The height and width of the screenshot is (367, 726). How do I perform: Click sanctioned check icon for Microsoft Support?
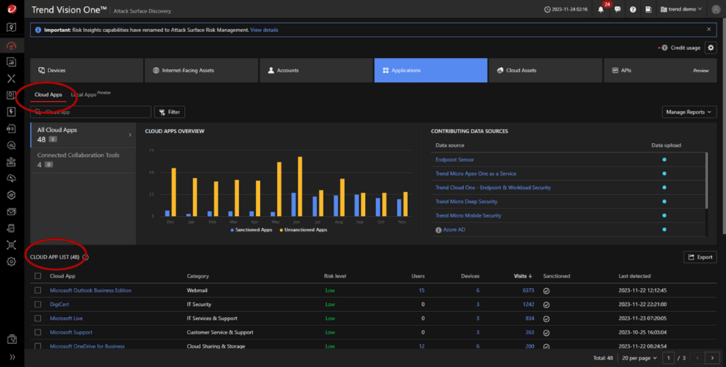point(547,333)
